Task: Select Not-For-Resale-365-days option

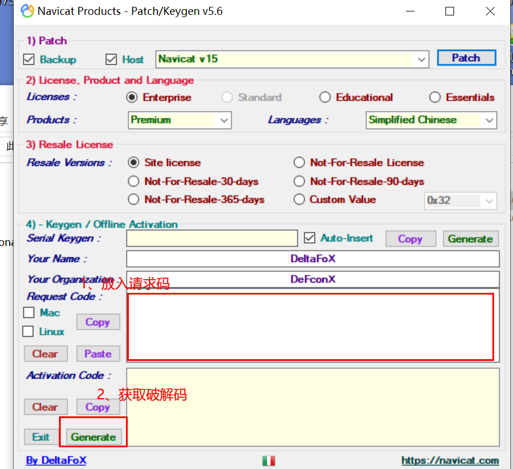Action: coord(133,200)
